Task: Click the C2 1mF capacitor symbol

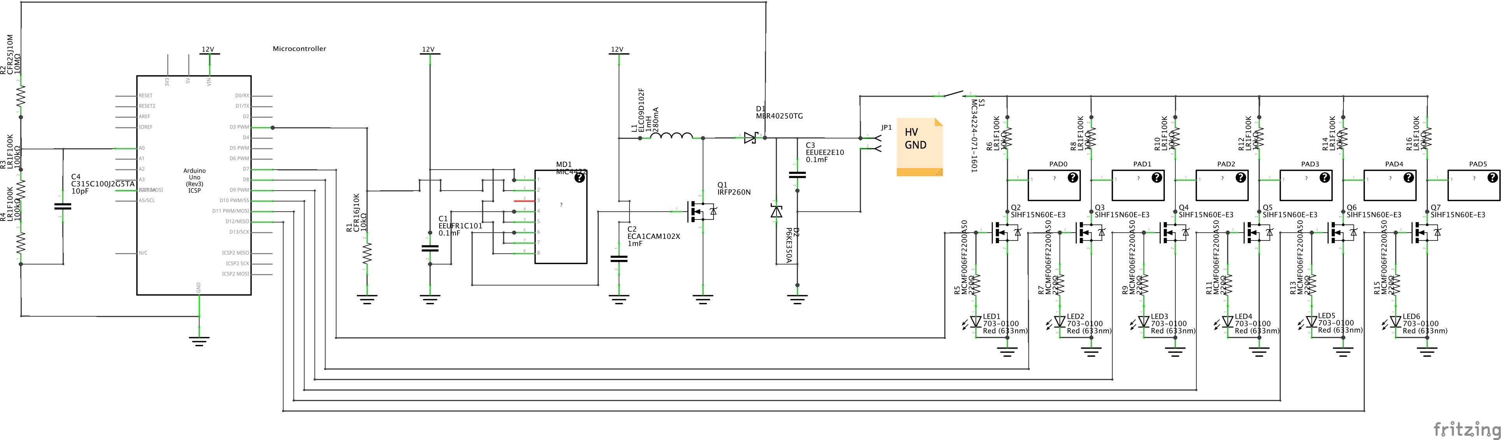Action: [x=618, y=259]
